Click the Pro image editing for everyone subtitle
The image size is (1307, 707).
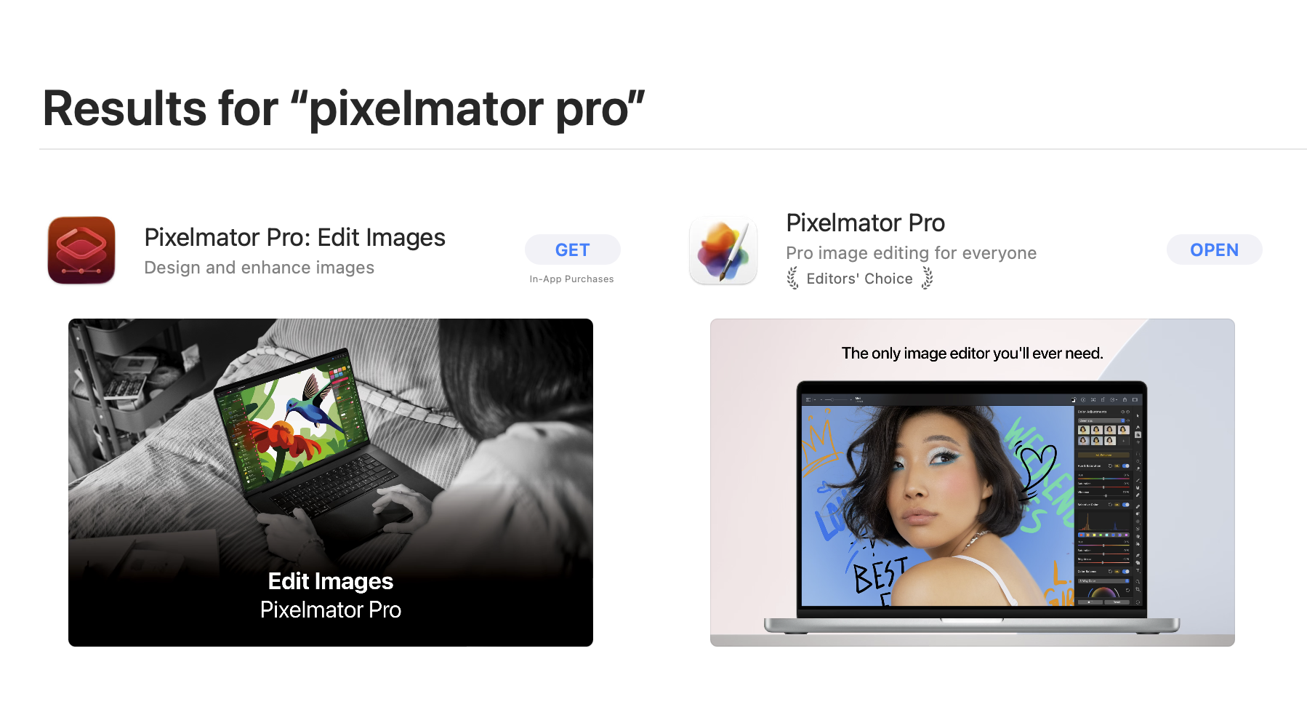(911, 252)
